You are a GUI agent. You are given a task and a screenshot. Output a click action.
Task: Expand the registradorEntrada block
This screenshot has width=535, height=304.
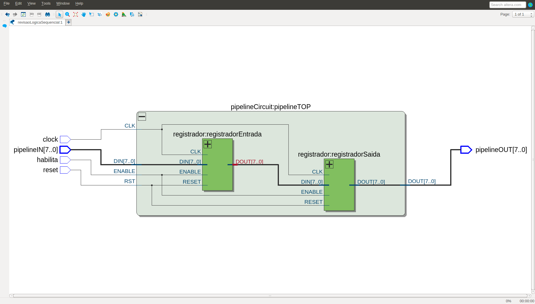pos(208,144)
